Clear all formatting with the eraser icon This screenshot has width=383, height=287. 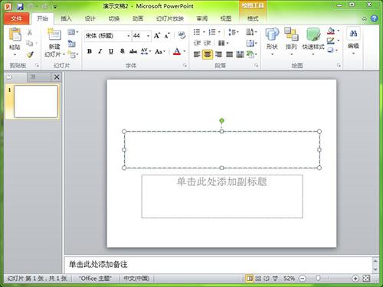[182, 35]
